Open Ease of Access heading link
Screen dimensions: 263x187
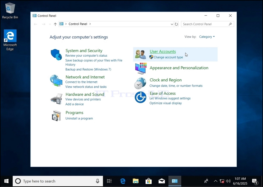[162, 93]
